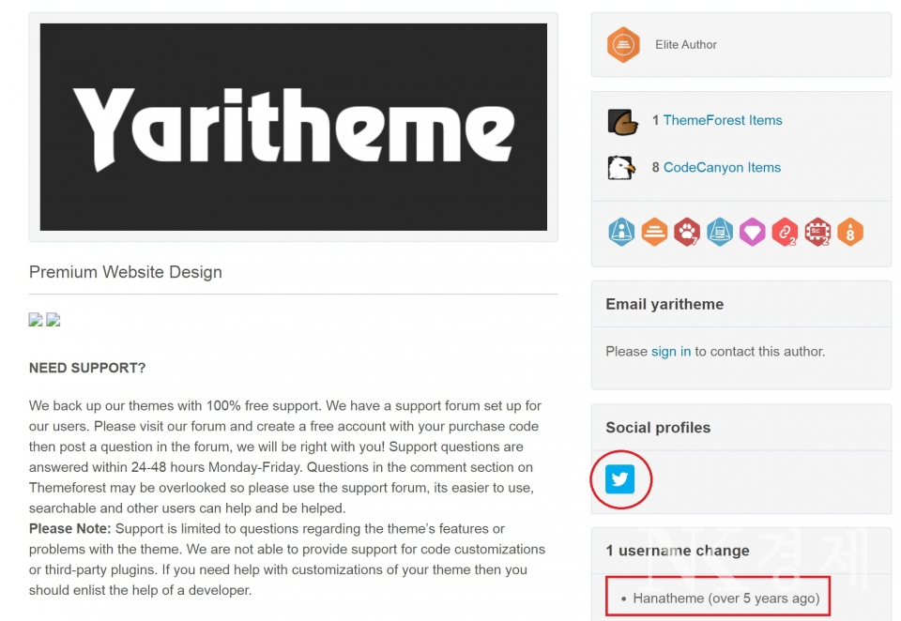The width and height of the screenshot is (901, 621).
Task: Click the CodeCanyon white eagle icon
Action: [621, 168]
